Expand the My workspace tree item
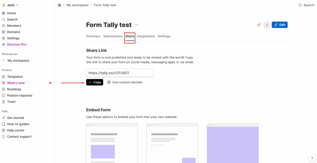Screen dimensions: 317x163 tap(4, 61)
